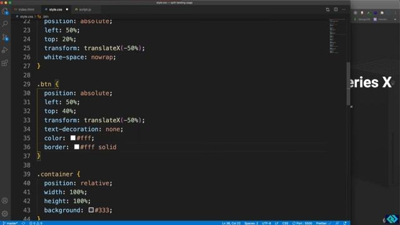Click Ln 36, Col 23 cursor position
Screen dimensions: 400x225
231,223
